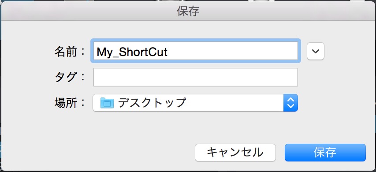Open the 場所 location popup arrows
This screenshot has height=172, width=376.
pos(290,103)
